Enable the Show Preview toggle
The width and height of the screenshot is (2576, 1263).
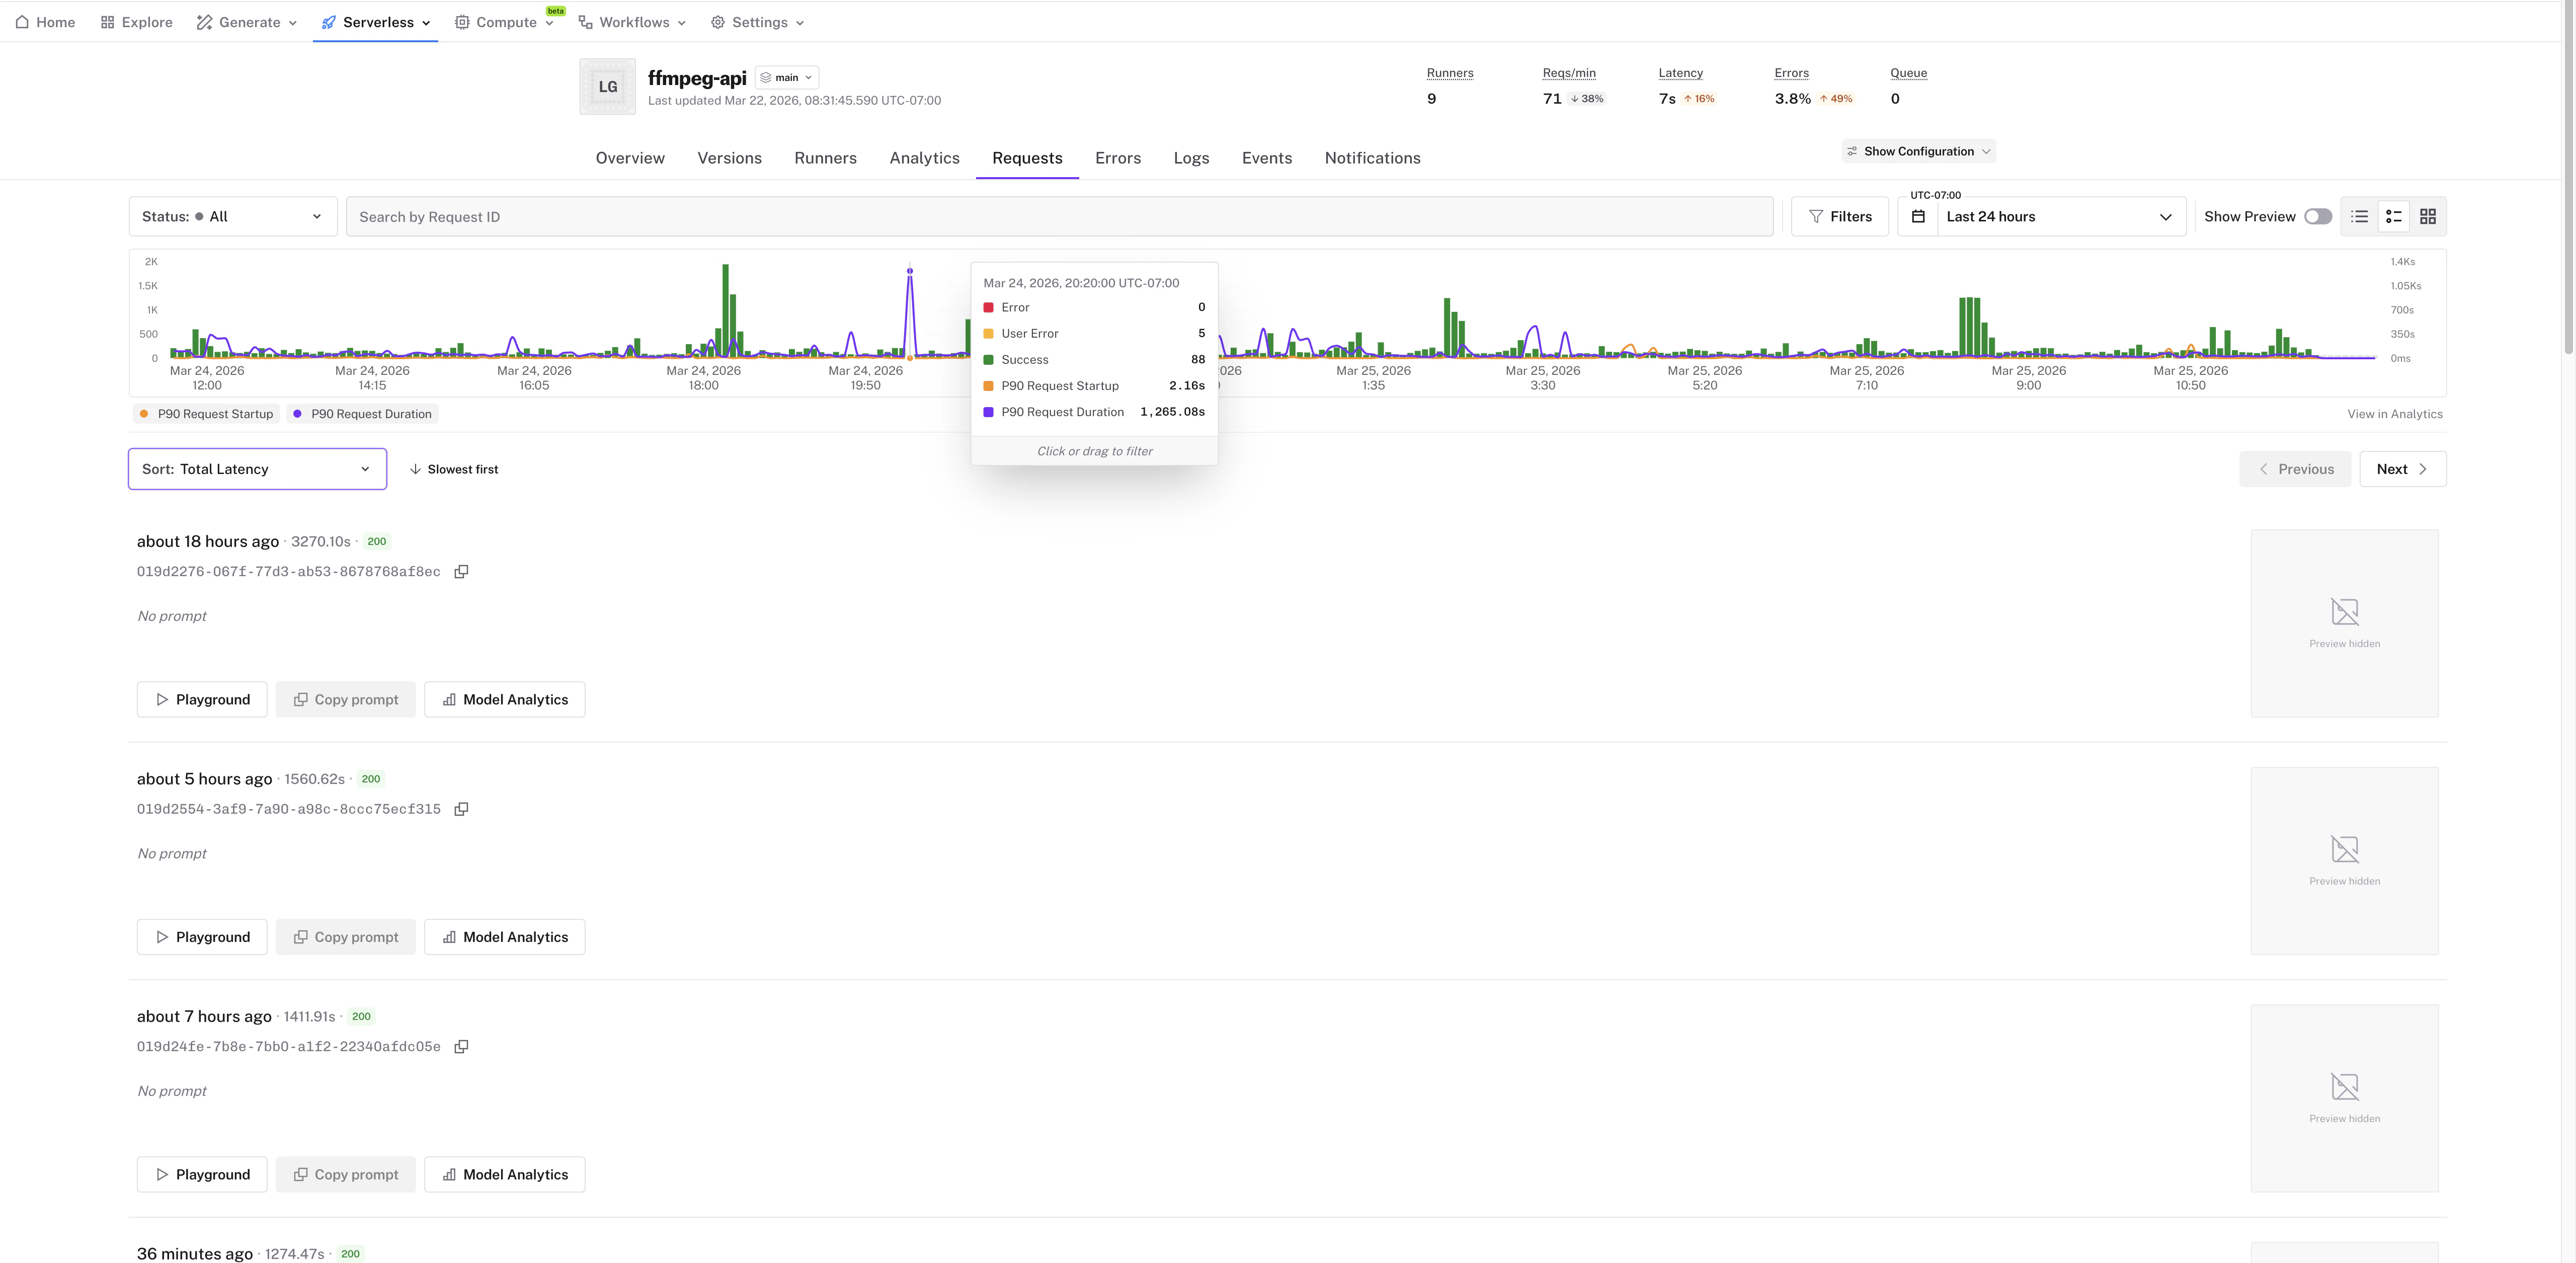pos(2319,216)
